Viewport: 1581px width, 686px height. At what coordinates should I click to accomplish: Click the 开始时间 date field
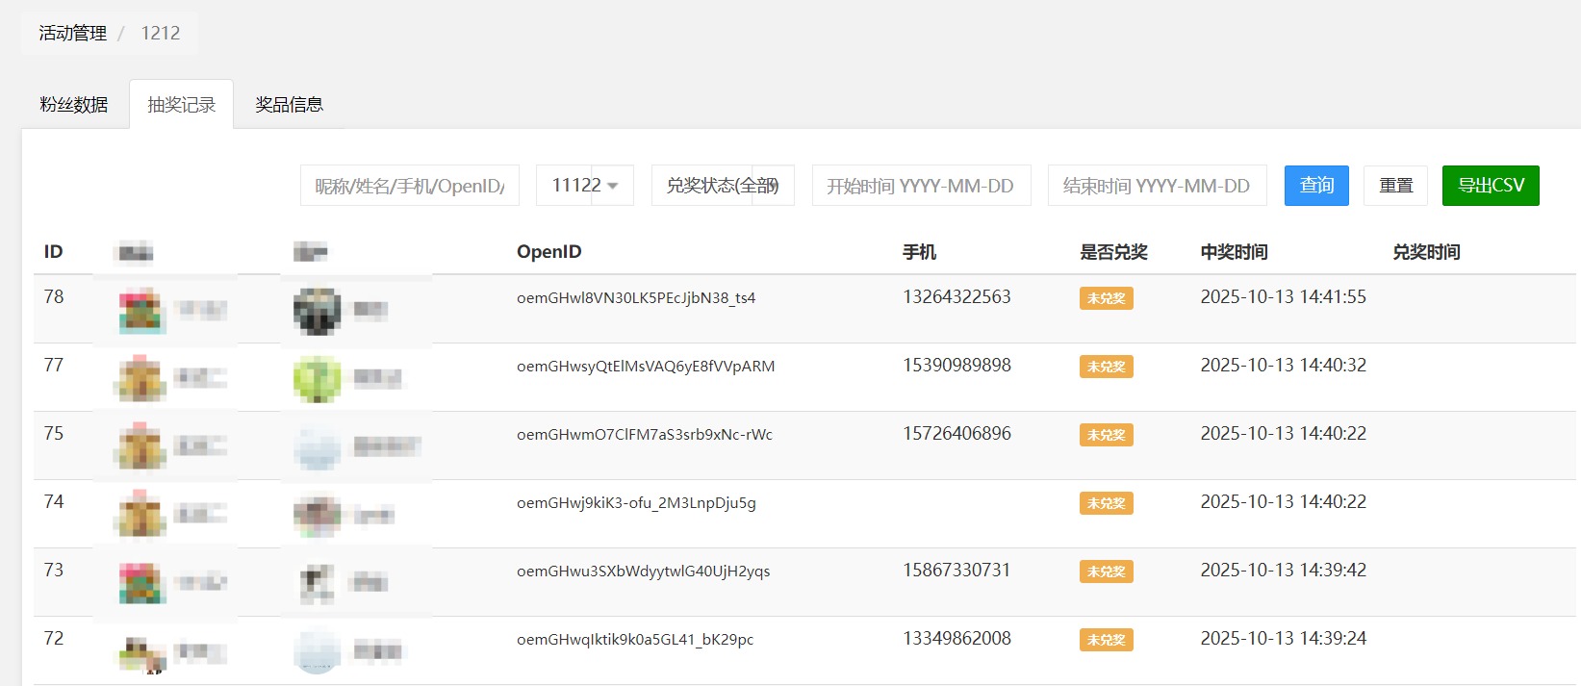pyautogui.click(x=921, y=186)
